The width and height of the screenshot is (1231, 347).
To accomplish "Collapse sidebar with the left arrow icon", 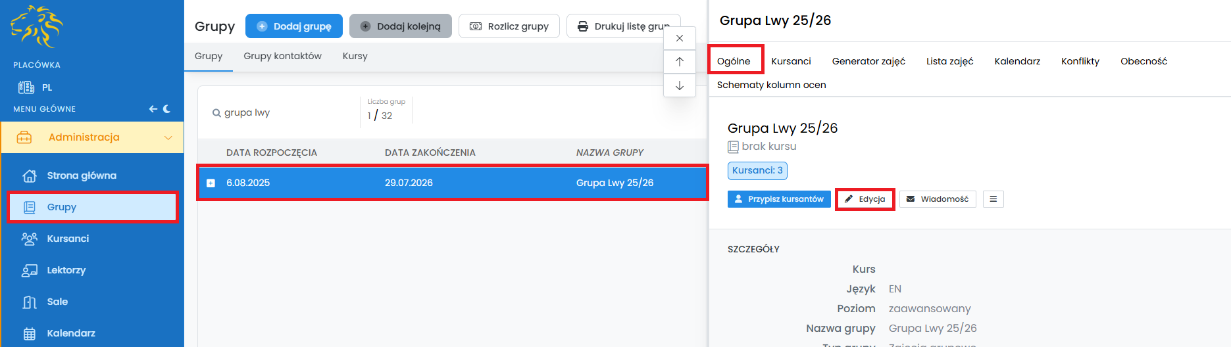I will (x=153, y=109).
